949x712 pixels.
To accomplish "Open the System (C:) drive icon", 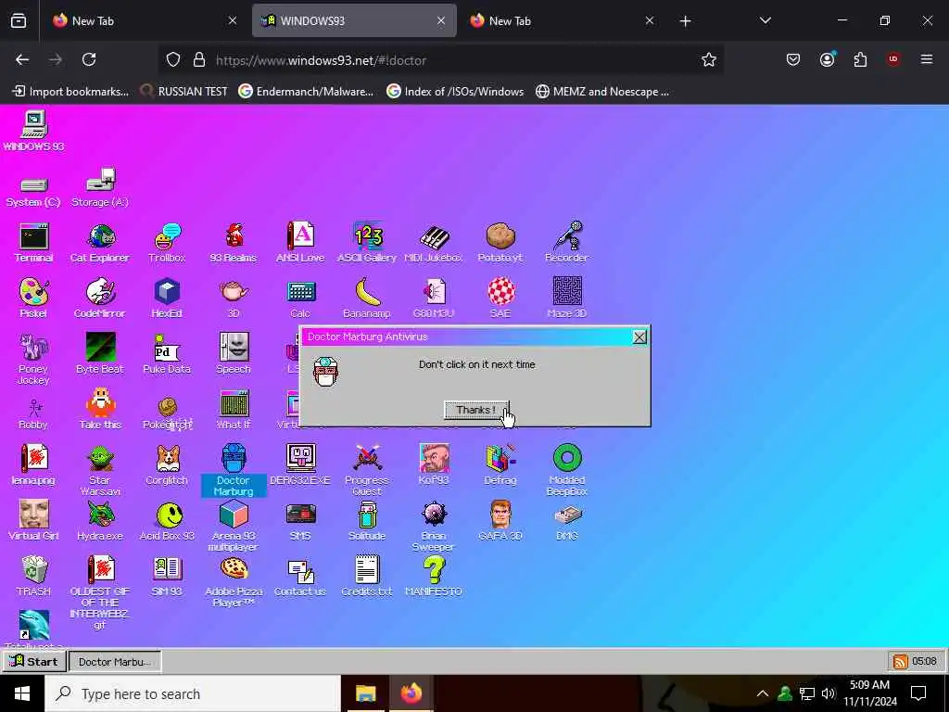I will click(33, 193).
